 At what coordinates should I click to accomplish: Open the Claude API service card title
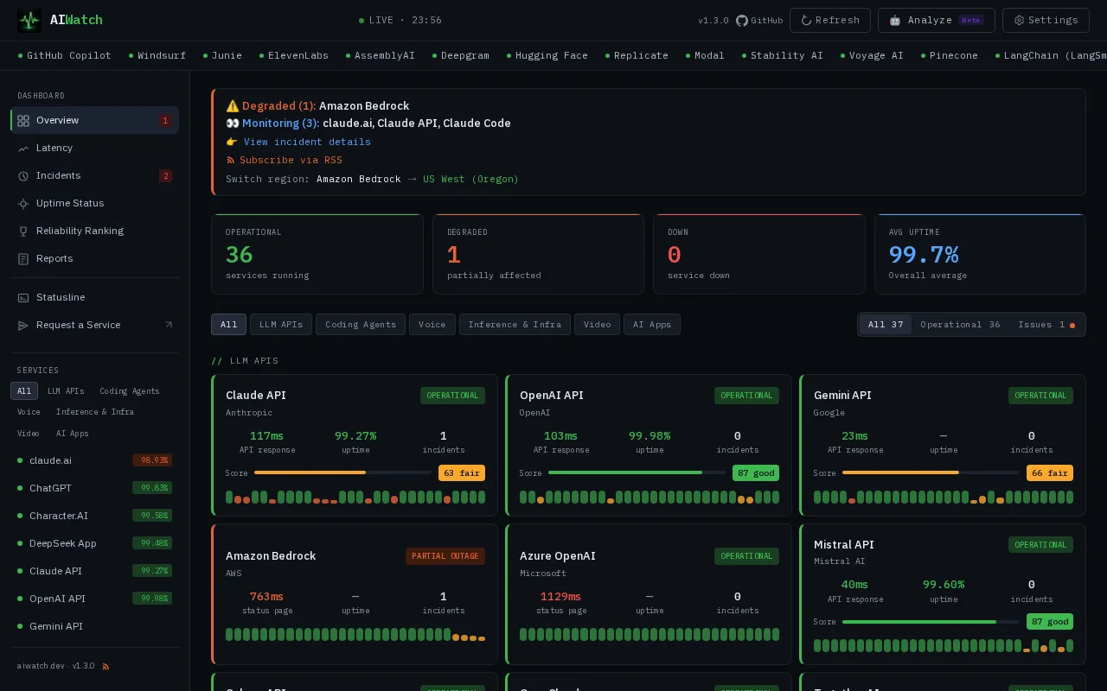point(256,396)
